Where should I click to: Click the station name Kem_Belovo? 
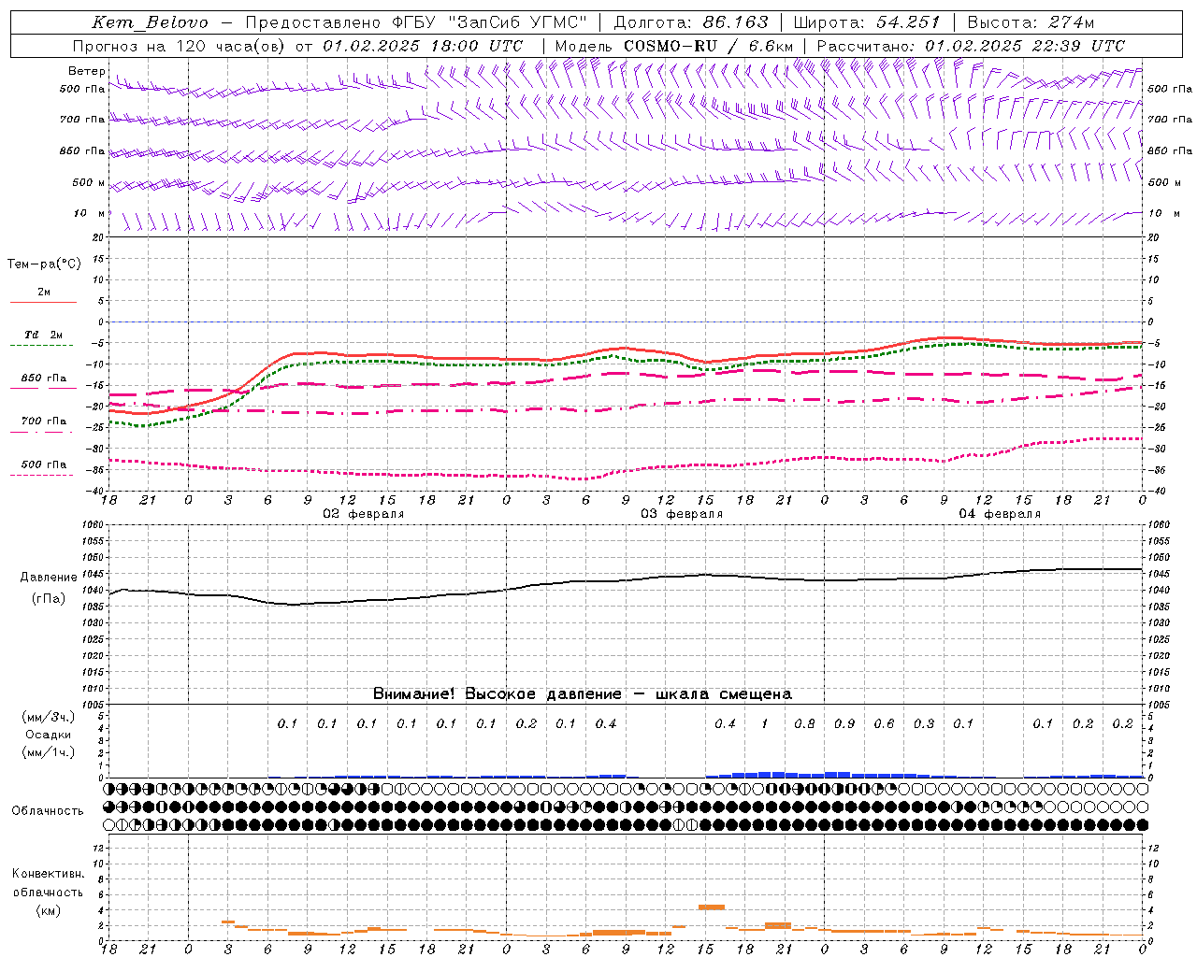click(x=150, y=22)
